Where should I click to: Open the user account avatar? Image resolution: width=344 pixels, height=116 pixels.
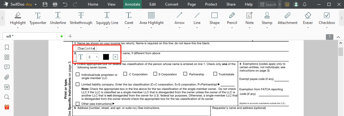pos(296,4)
